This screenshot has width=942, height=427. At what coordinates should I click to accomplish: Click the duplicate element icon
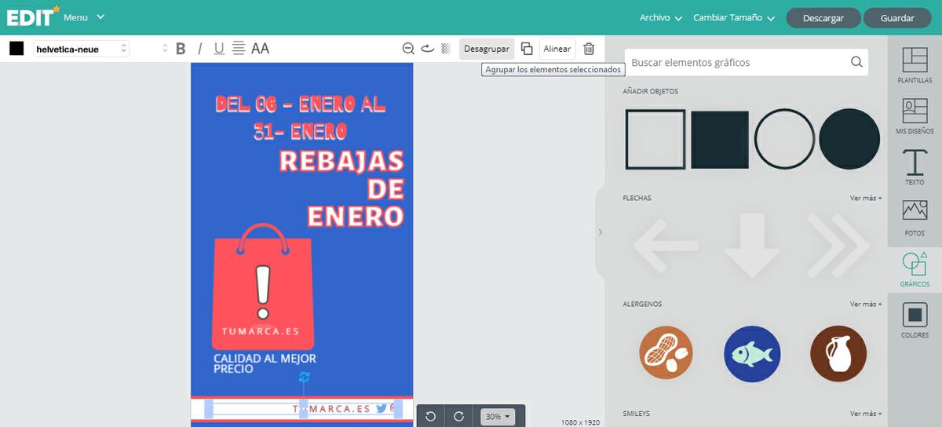coord(527,49)
